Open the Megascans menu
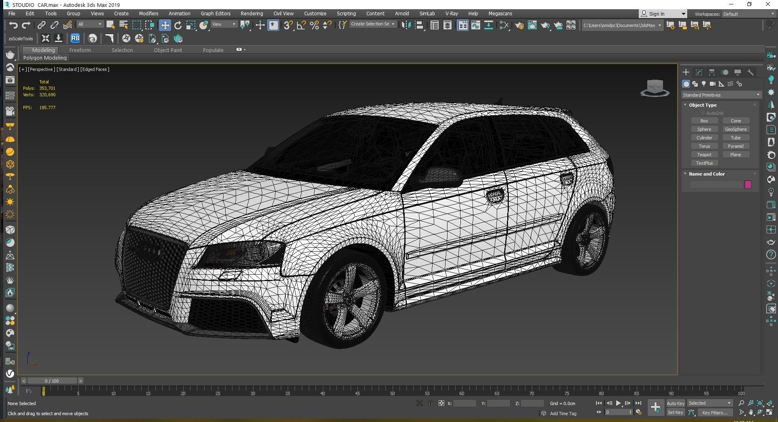This screenshot has width=778, height=422. click(500, 13)
